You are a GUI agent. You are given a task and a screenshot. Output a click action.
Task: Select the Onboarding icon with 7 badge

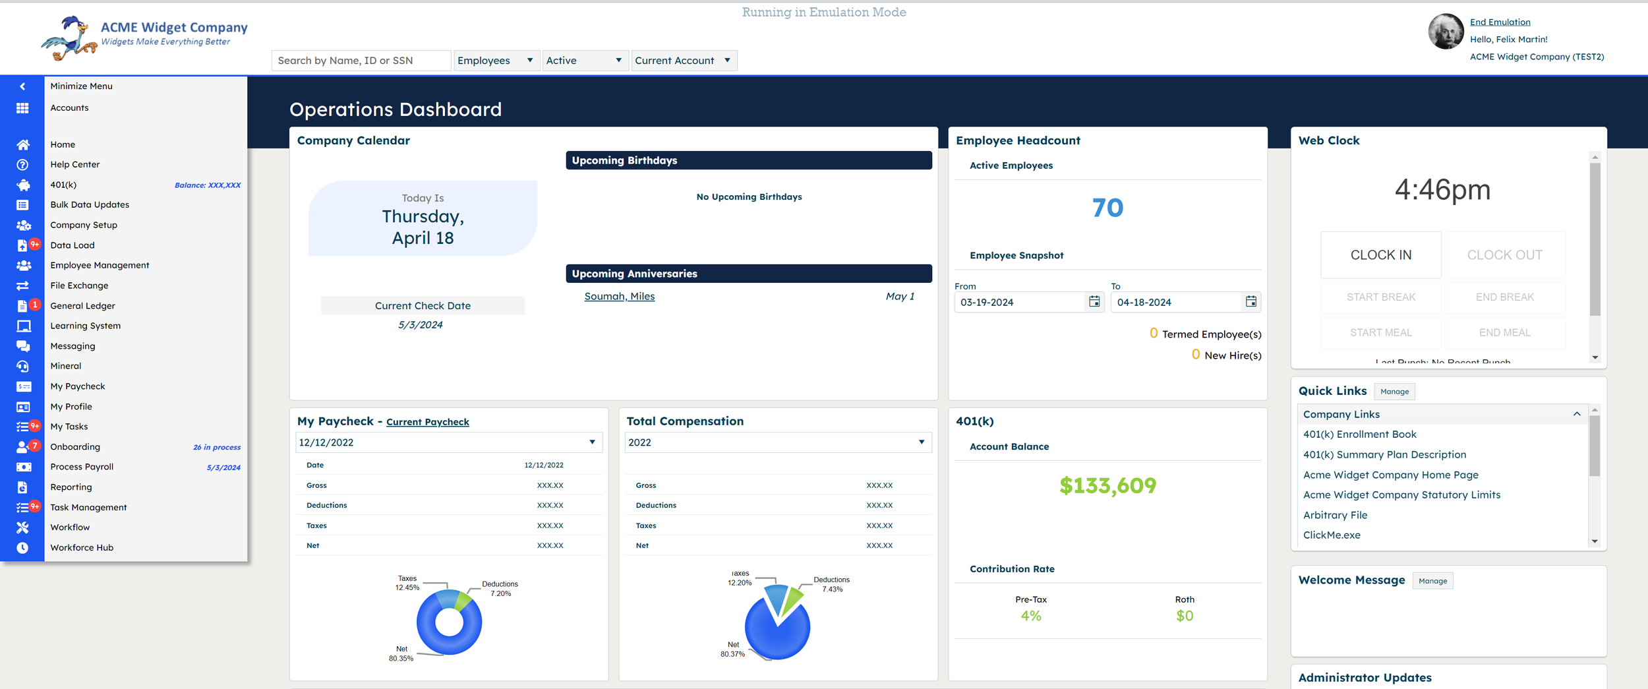click(23, 446)
